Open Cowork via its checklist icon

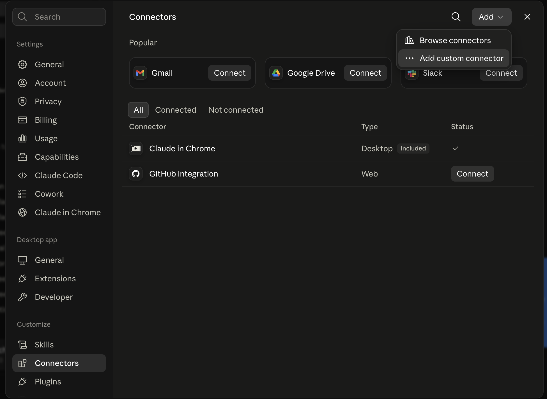pos(22,194)
